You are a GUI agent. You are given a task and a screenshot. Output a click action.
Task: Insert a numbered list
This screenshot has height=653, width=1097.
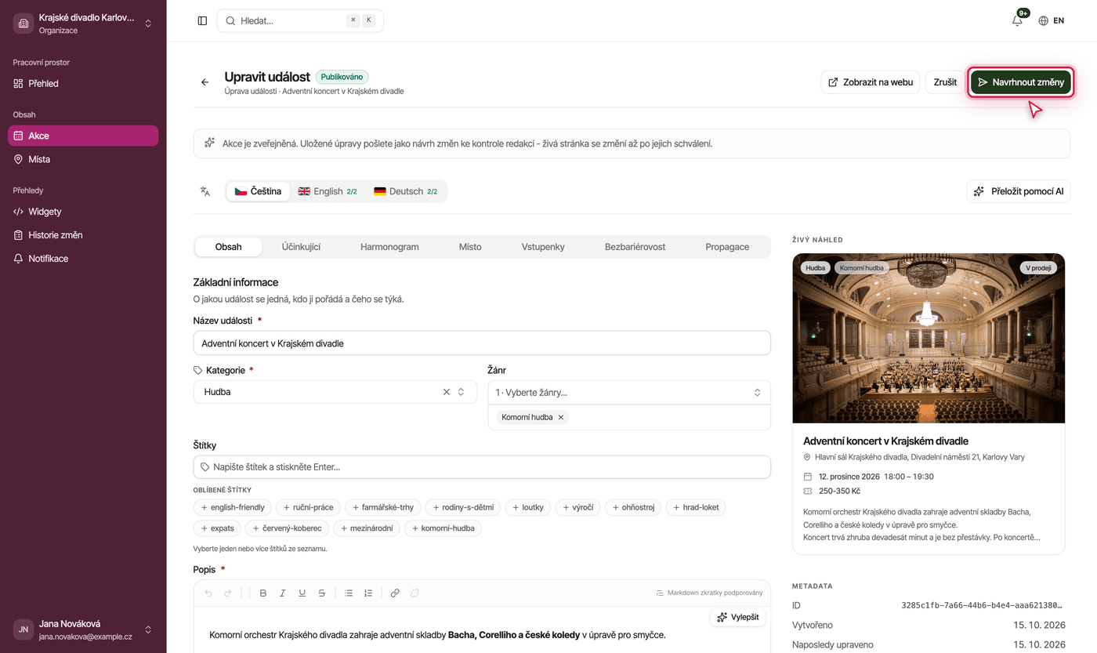point(368,593)
